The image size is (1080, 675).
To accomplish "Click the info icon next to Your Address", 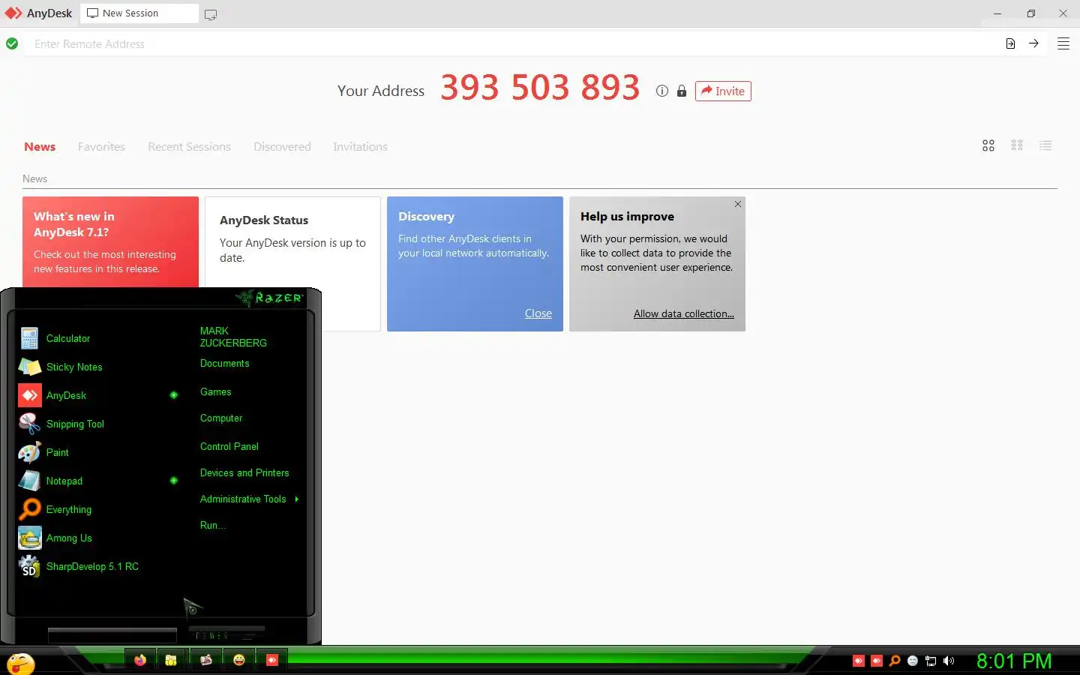I will click(x=661, y=91).
